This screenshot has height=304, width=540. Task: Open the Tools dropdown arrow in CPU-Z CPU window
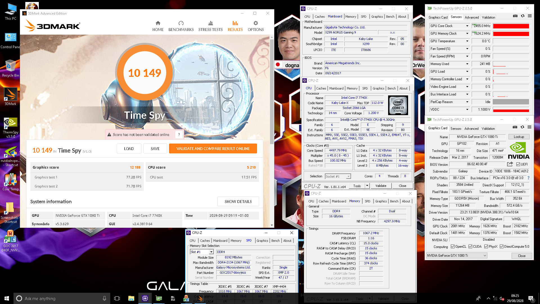(367, 186)
